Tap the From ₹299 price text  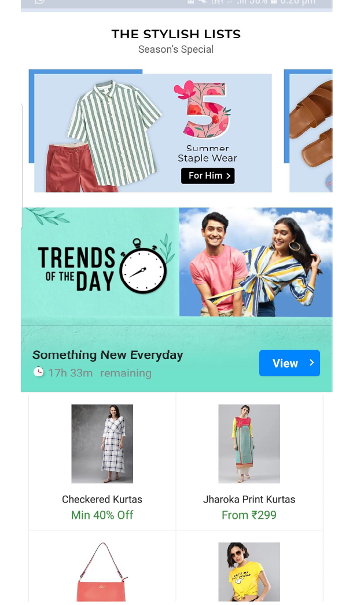[x=249, y=515]
